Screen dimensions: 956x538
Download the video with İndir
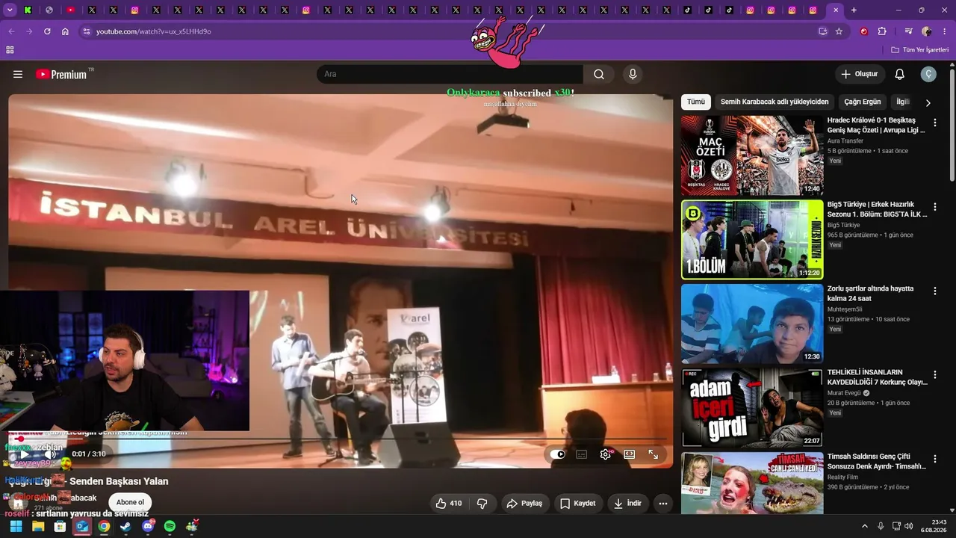coord(628,504)
